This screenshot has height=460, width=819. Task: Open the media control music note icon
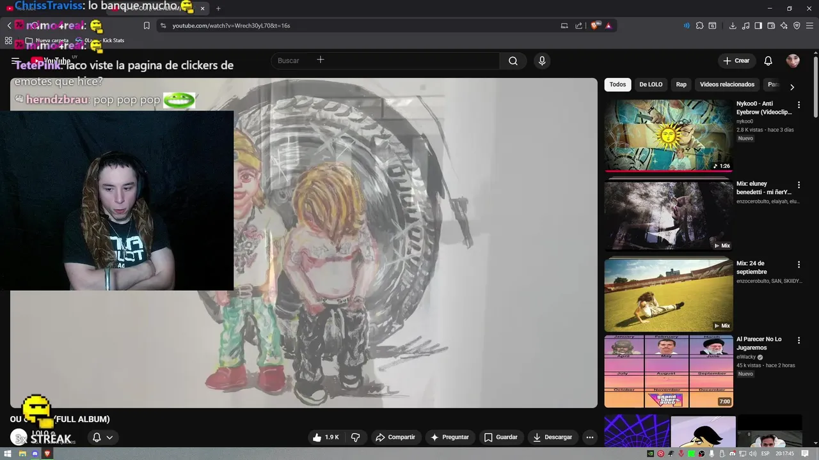(x=745, y=26)
